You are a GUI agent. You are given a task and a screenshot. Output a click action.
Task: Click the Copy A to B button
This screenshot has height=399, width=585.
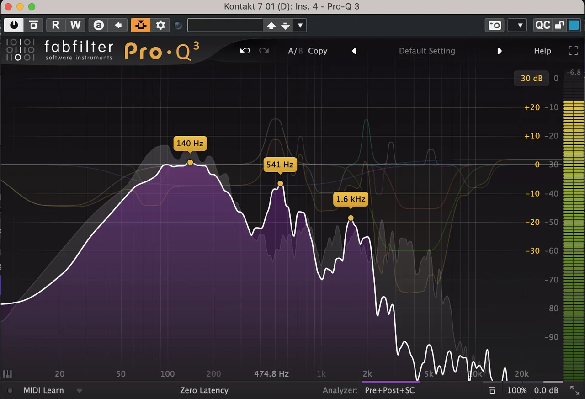[317, 51]
